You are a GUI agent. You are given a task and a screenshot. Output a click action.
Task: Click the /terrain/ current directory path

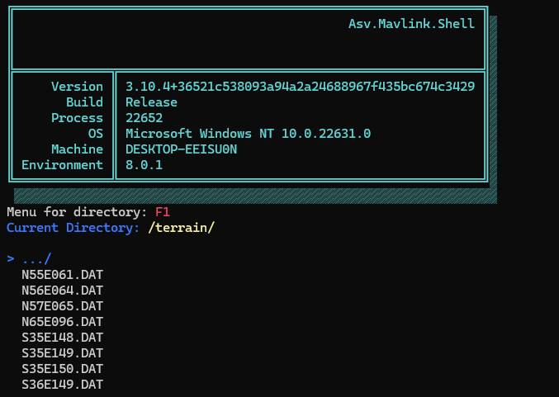tap(181, 228)
